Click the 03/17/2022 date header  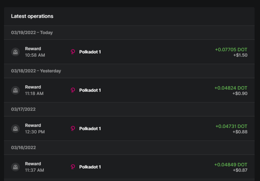click(x=23, y=109)
